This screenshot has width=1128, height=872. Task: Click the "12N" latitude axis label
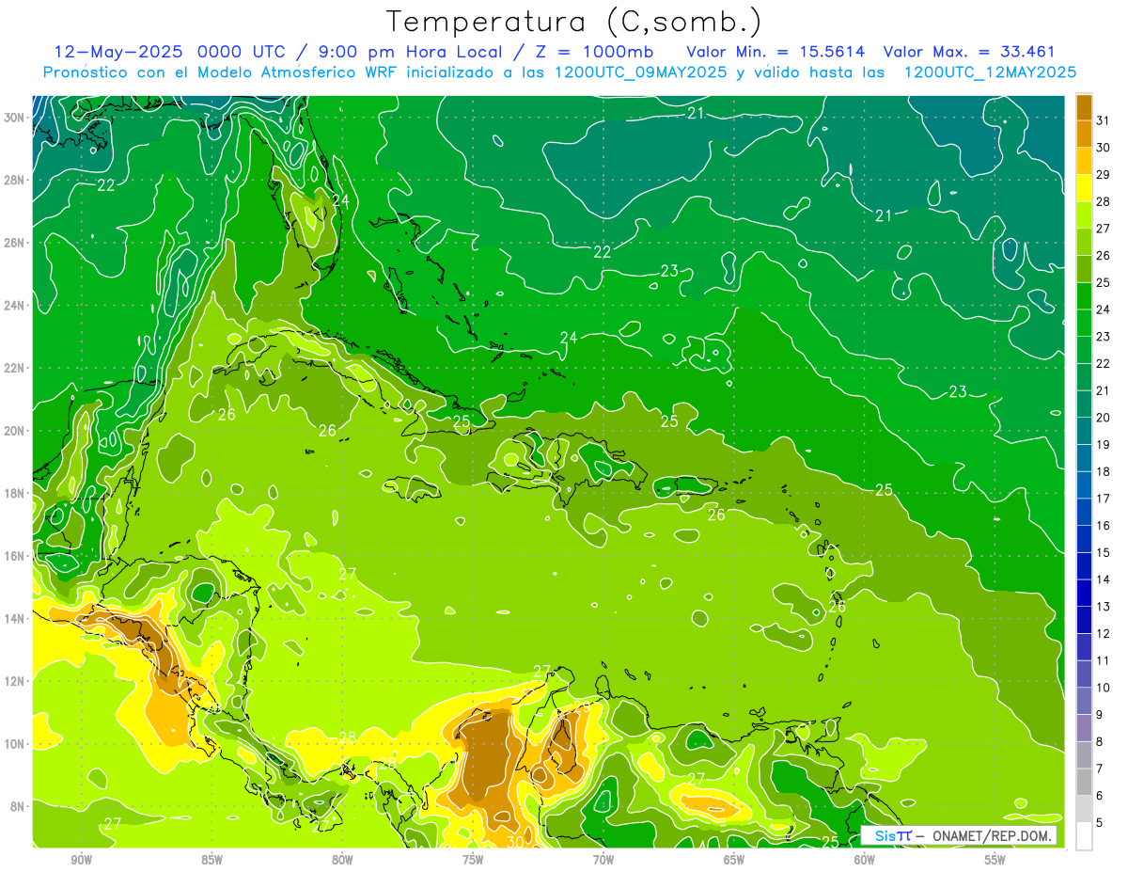point(14,681)
